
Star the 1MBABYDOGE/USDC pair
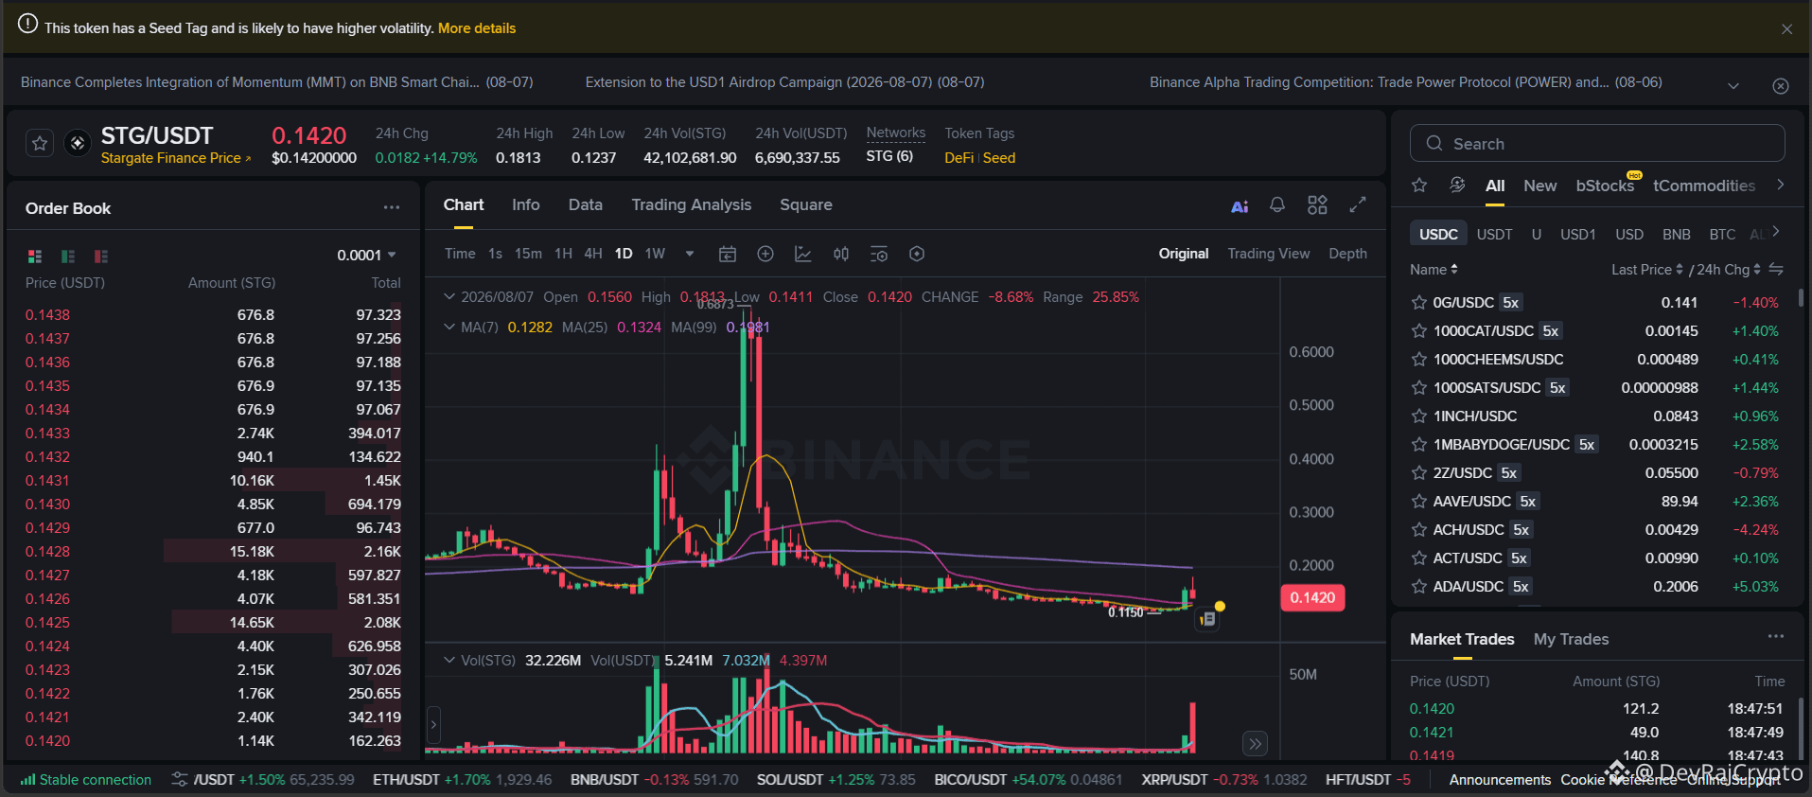[x=1419, y=445]
